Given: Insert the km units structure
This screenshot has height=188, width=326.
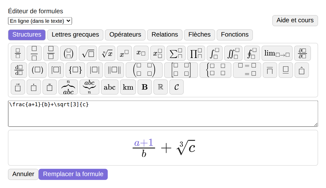Looking at the screenshot, I should point(128,87).
